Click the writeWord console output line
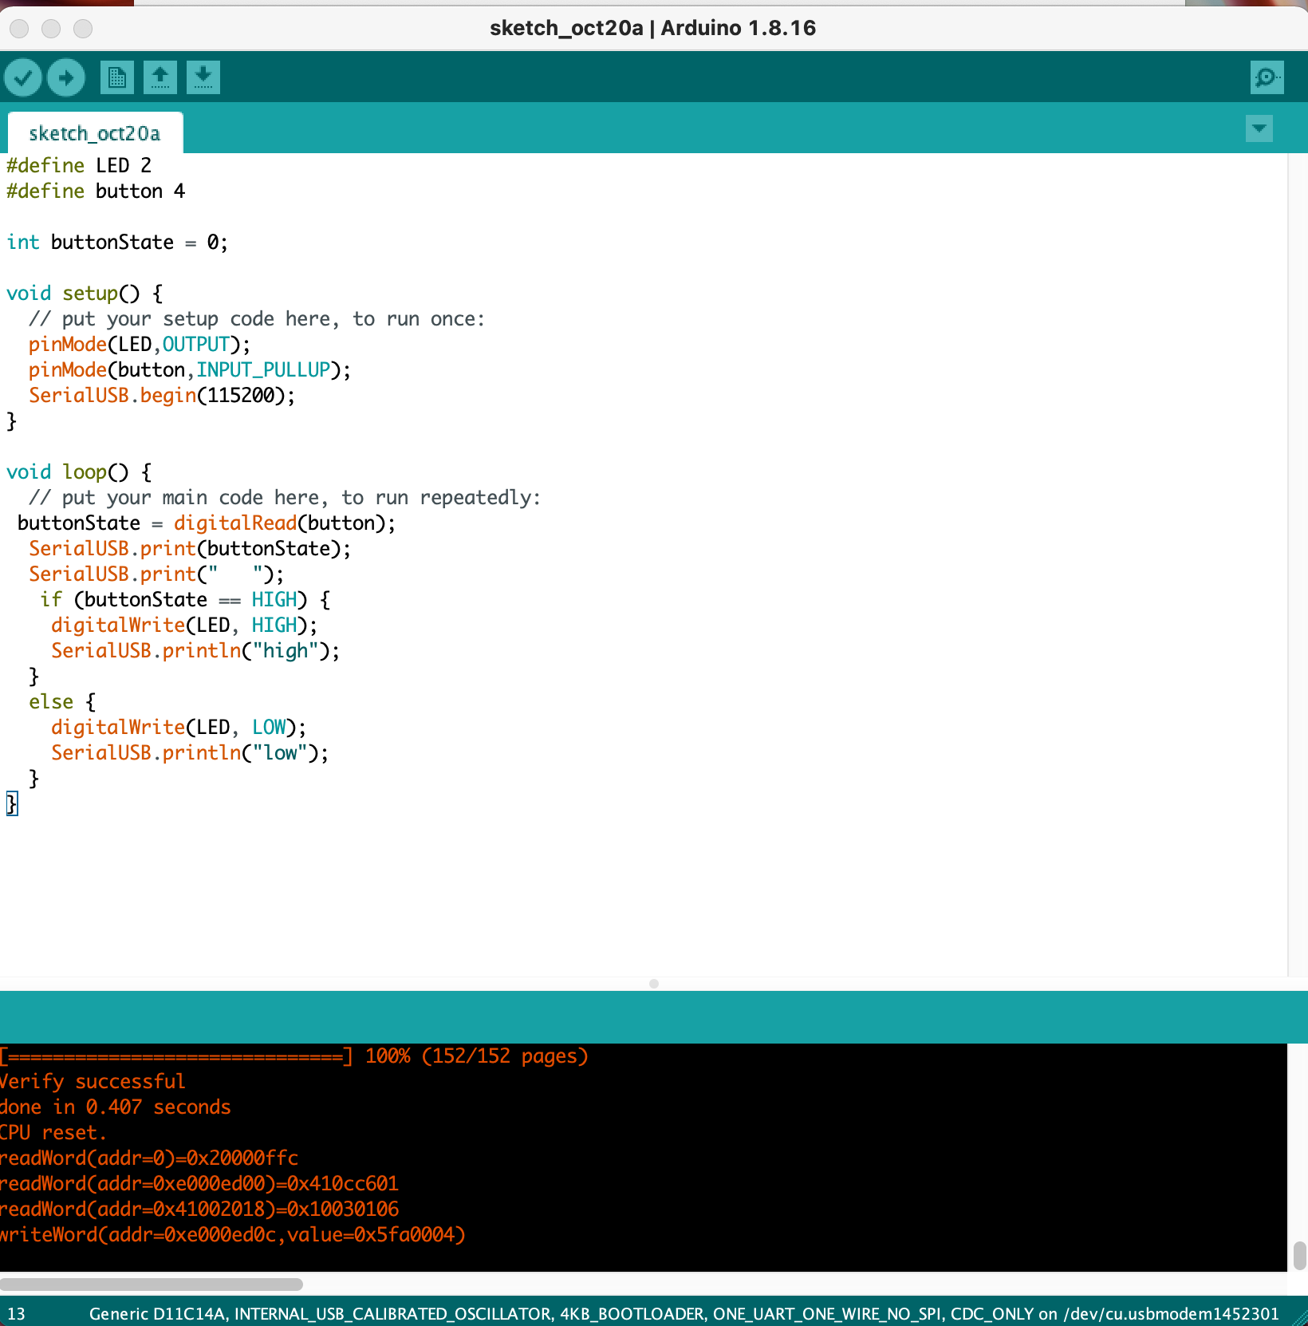This screenshot has height=1326, width=1308. pyautogui.click(x=233, y=1234)
